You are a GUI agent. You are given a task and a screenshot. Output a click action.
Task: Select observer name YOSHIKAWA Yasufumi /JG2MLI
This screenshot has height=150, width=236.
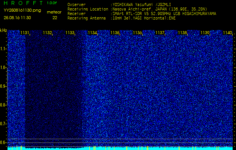tap(141, 4)
